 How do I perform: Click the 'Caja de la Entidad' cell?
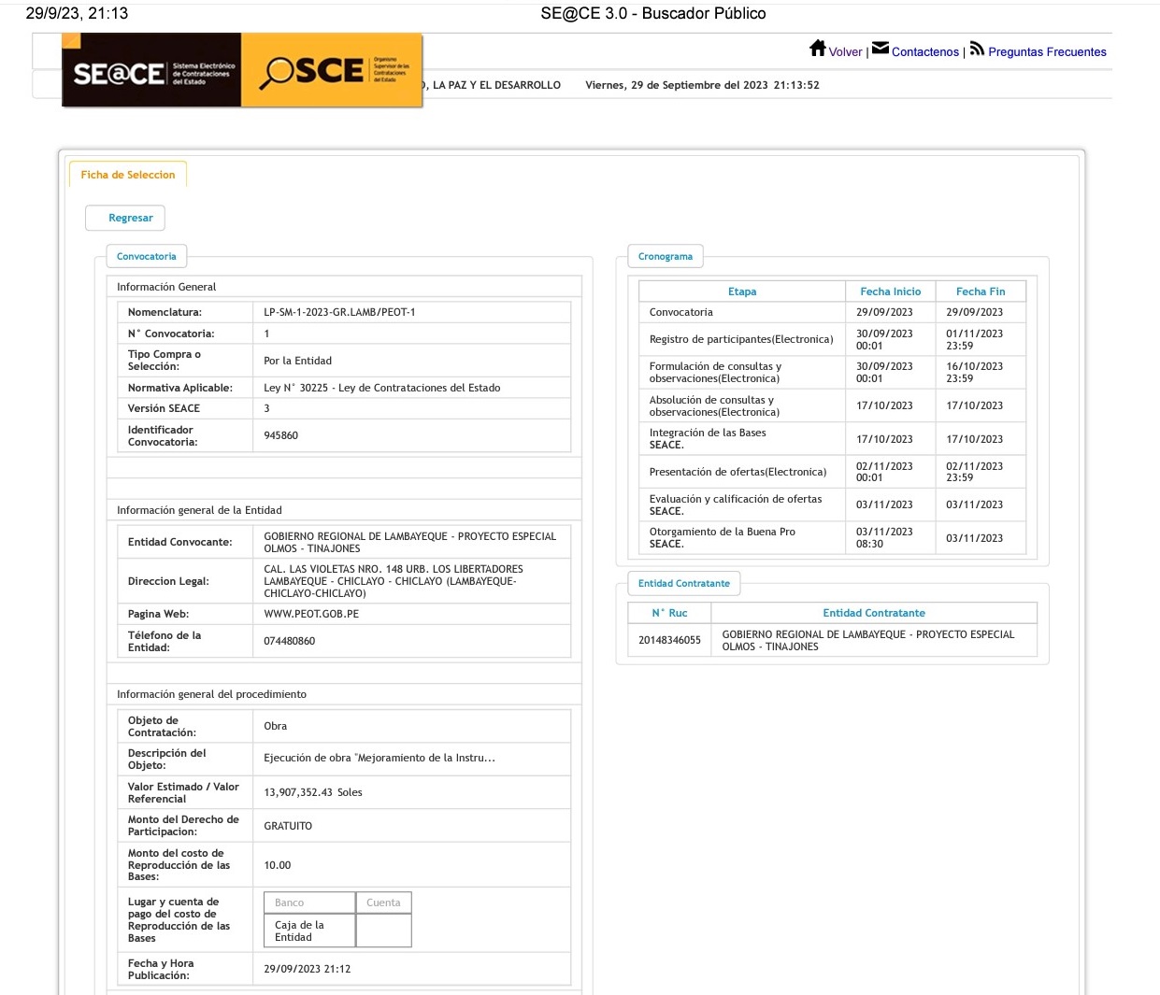tap(309, 931)
